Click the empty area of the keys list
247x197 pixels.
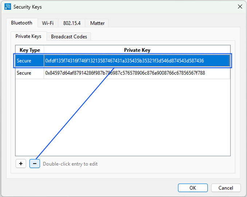coord(123,117)
